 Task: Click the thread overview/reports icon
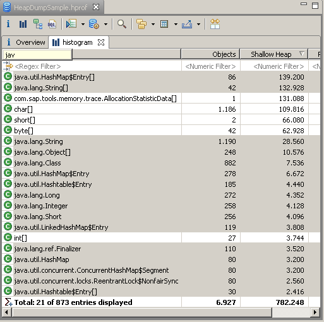coord(71,24)
